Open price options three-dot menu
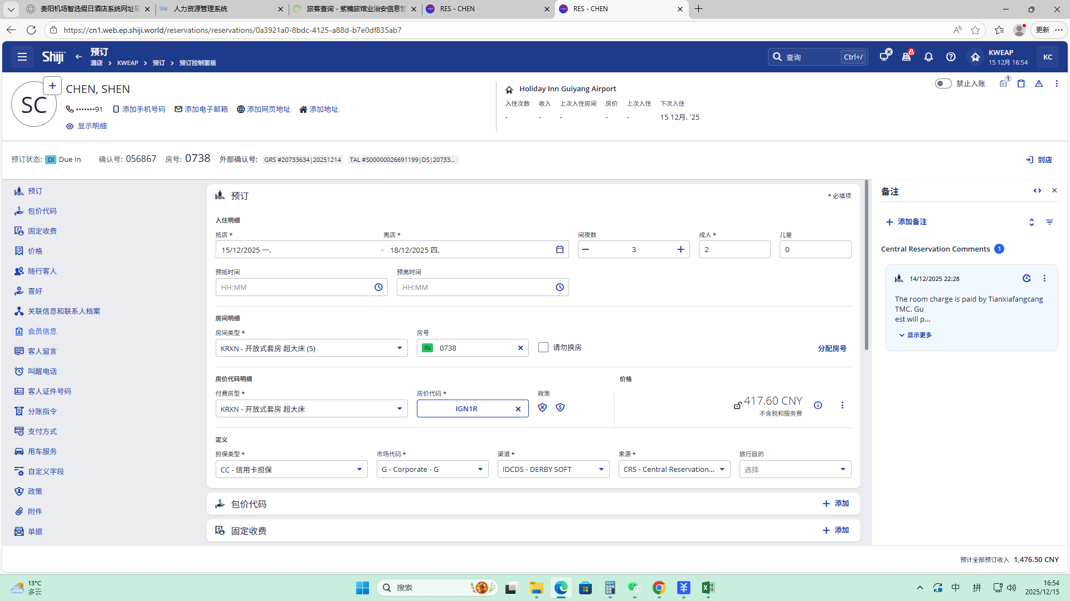 (x=842, y=405)
